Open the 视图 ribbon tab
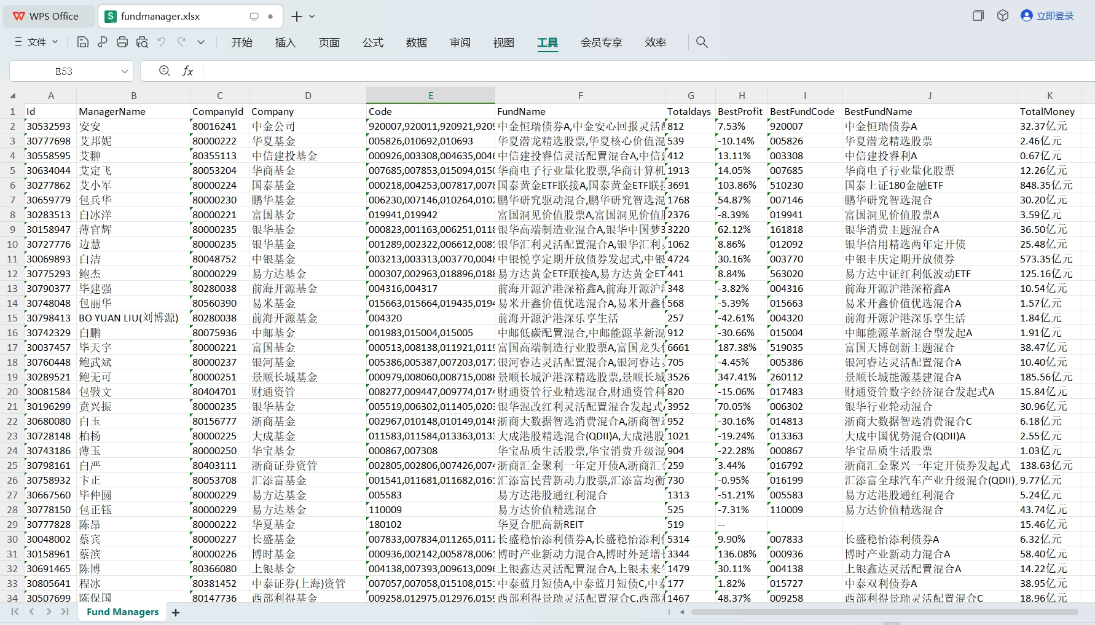 tap(503, 42)
